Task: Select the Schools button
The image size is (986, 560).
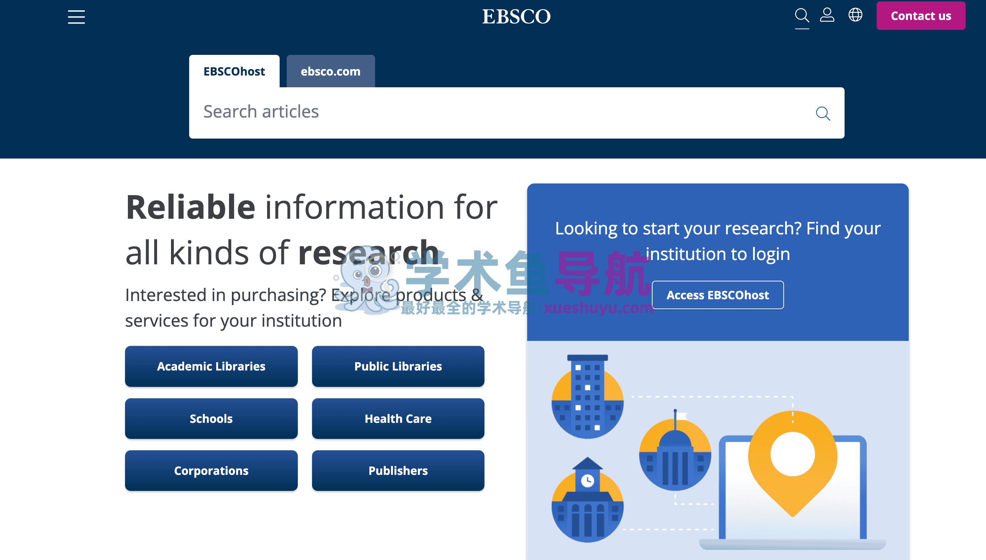Action: coord(211,419)
